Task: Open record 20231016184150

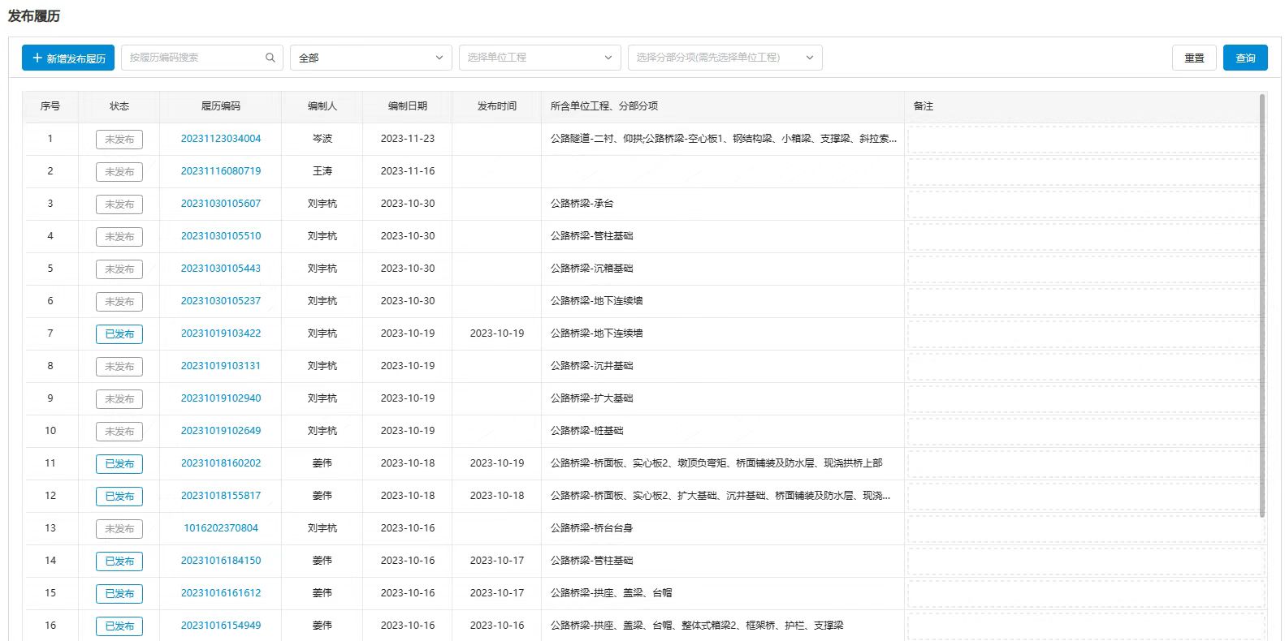Action: point(221,561)
